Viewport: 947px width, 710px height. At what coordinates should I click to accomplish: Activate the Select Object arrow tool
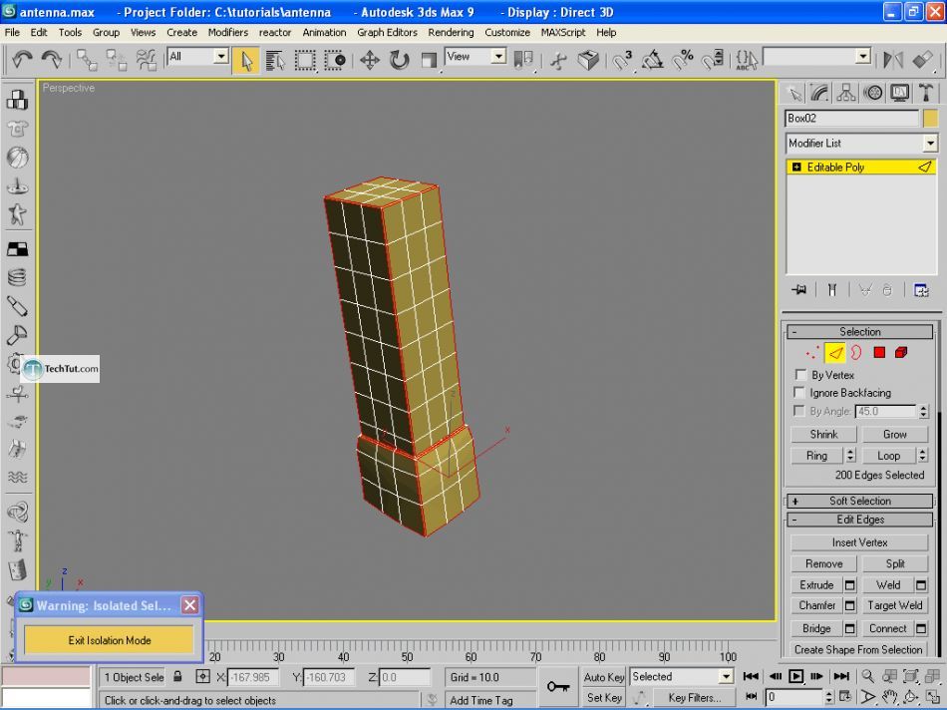point(246,61)
